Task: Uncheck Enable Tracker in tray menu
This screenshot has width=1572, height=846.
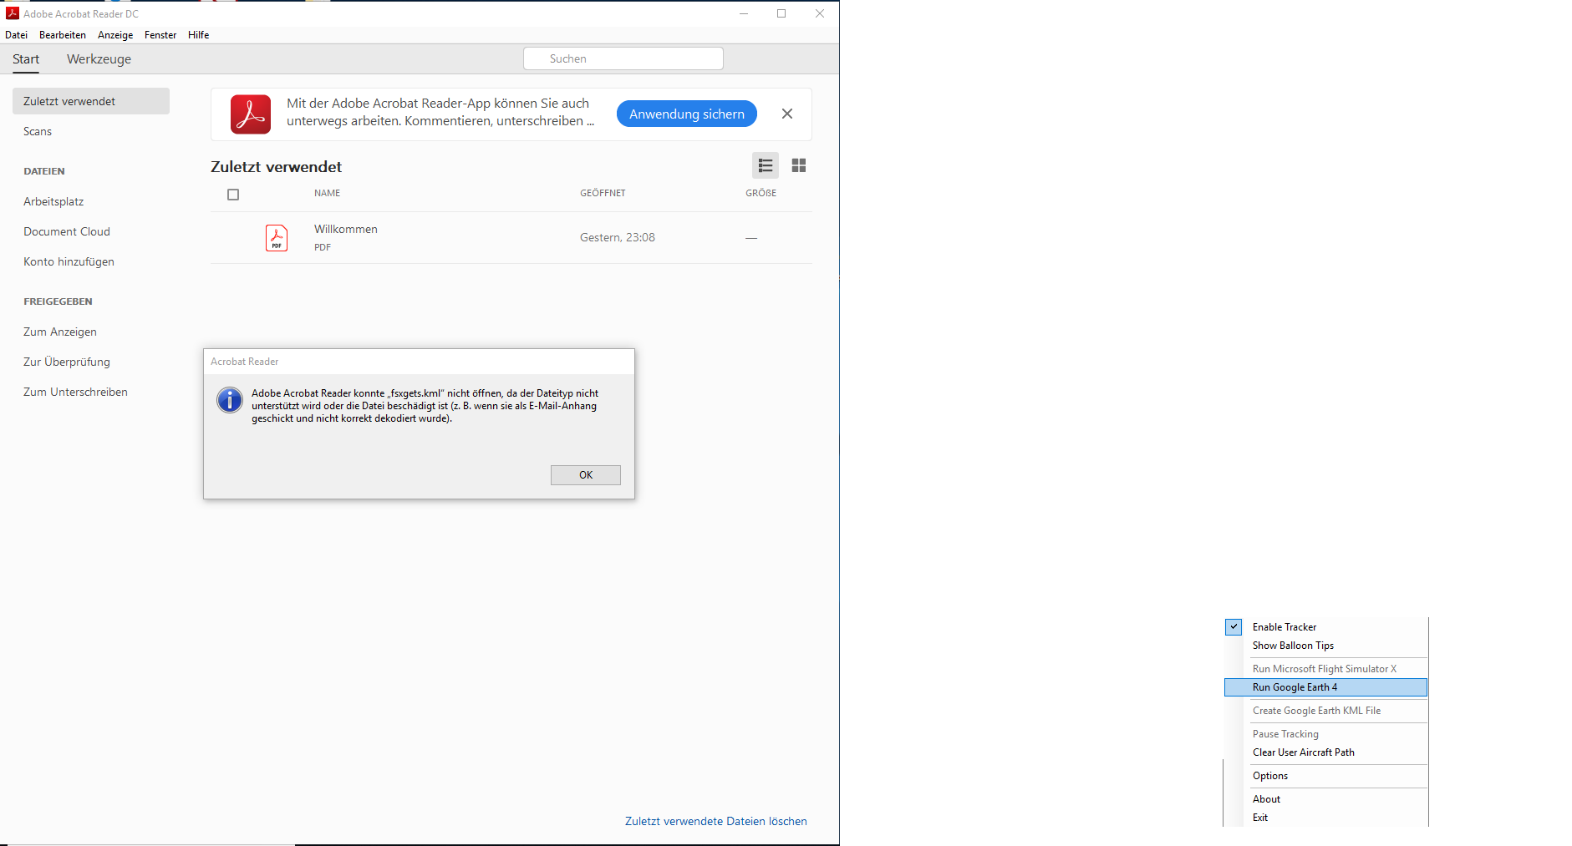Action: click(1234, 626)
